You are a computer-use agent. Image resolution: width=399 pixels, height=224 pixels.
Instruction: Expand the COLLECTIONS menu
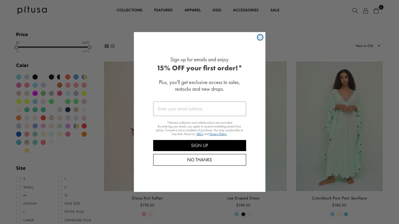pyautogui.click(x=129, y=10)
